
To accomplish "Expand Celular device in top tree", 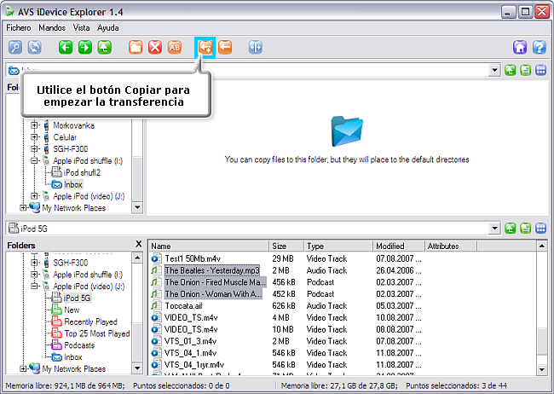I will [34, 137].
